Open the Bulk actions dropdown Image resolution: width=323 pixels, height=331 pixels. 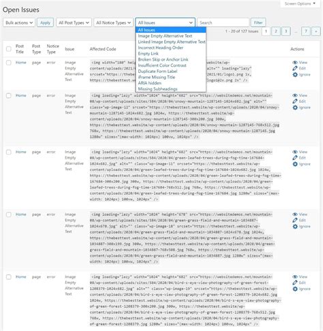pos(19,22)
